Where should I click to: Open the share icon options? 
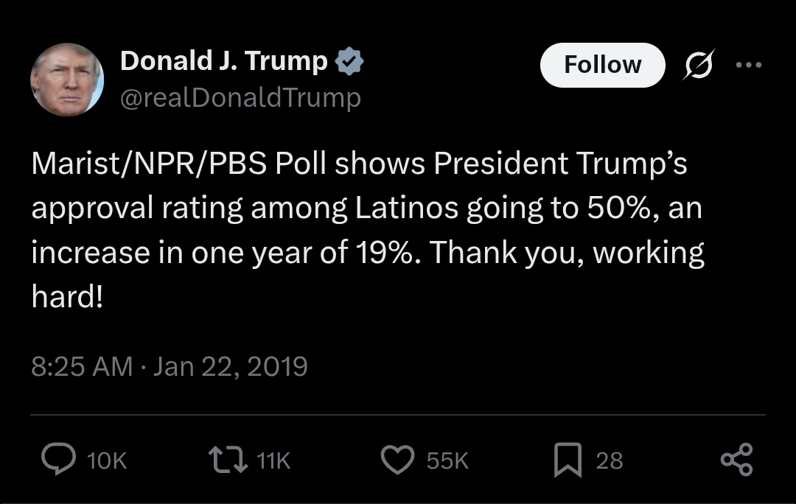[x=736, y=459]
